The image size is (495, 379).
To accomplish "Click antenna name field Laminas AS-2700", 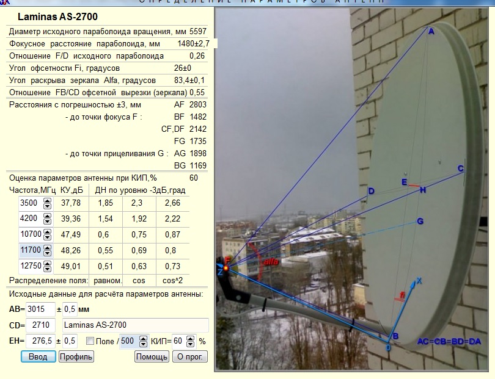I will 136,325.
